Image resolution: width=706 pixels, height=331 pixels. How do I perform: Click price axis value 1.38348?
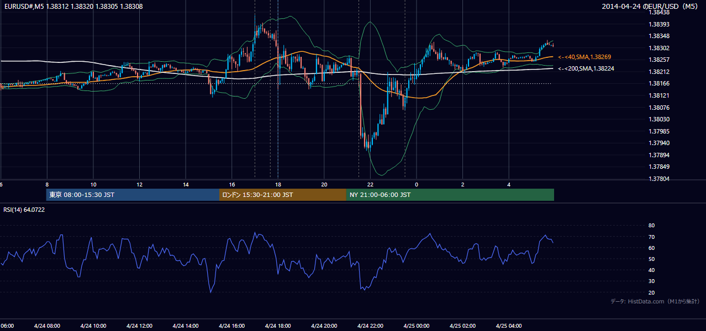(658, 36)
